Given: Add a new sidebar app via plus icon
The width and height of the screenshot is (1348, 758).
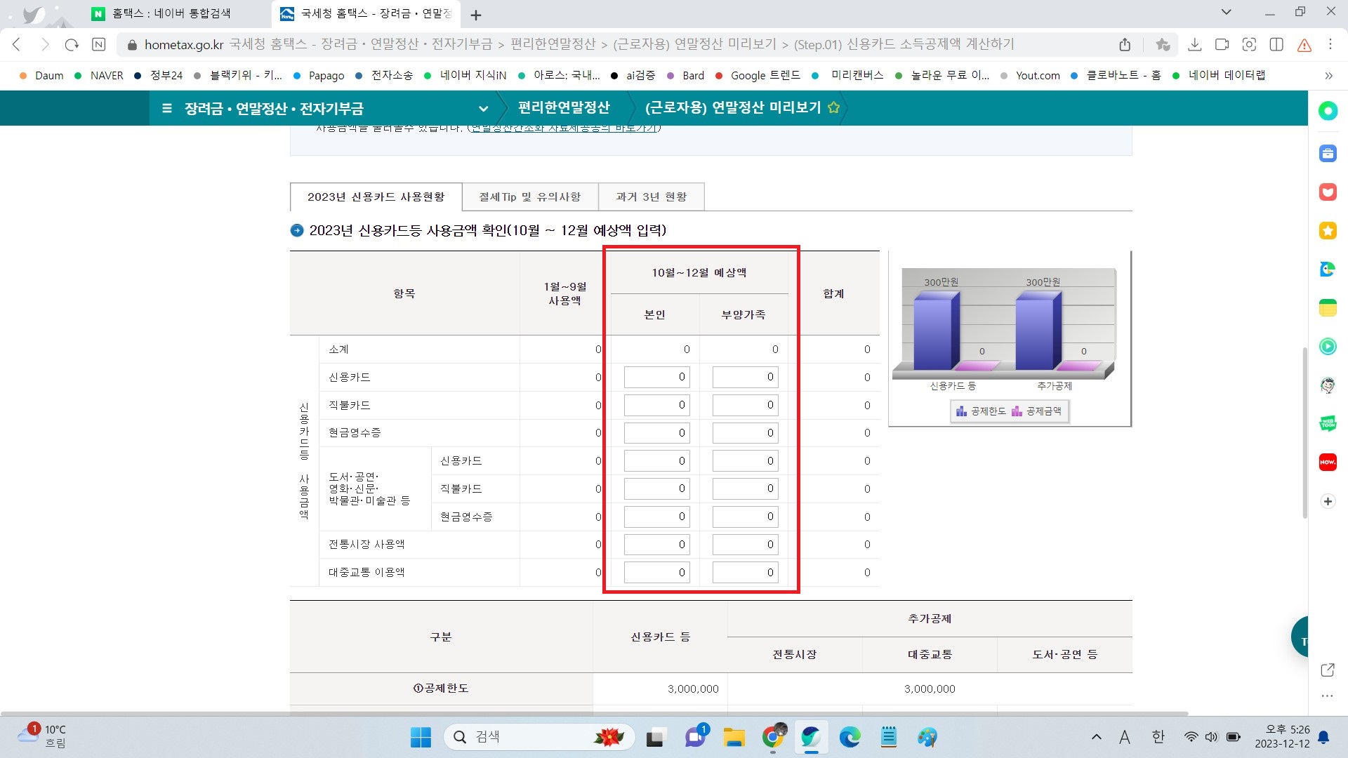Looking at the screenshot, I should (x=1328, y=501).
